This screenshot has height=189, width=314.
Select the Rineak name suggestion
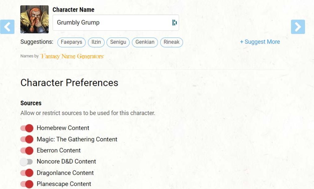171,42
